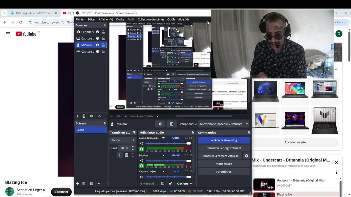Viewport: 351px width, 197px height.
Task: Start the virtual camera button
Action: [x=220, y=156]
